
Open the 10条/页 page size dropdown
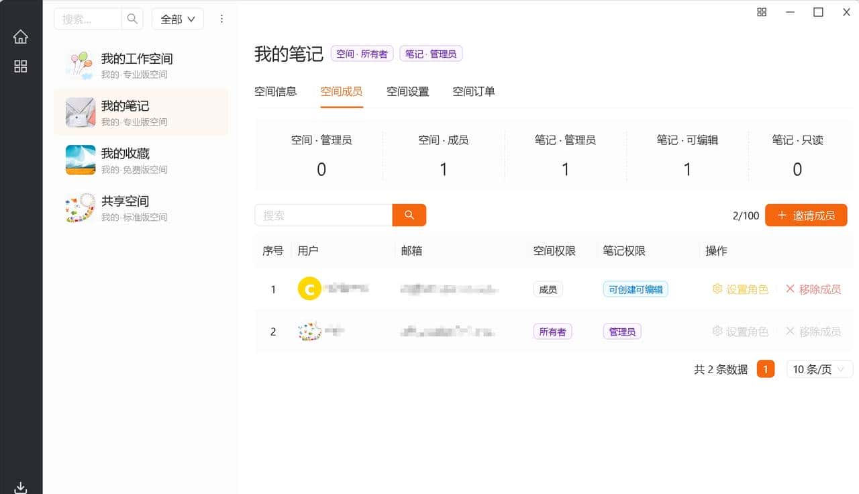pos(819,368)
